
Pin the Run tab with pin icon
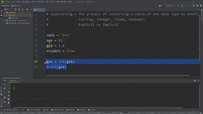click(x=5, y=102)
